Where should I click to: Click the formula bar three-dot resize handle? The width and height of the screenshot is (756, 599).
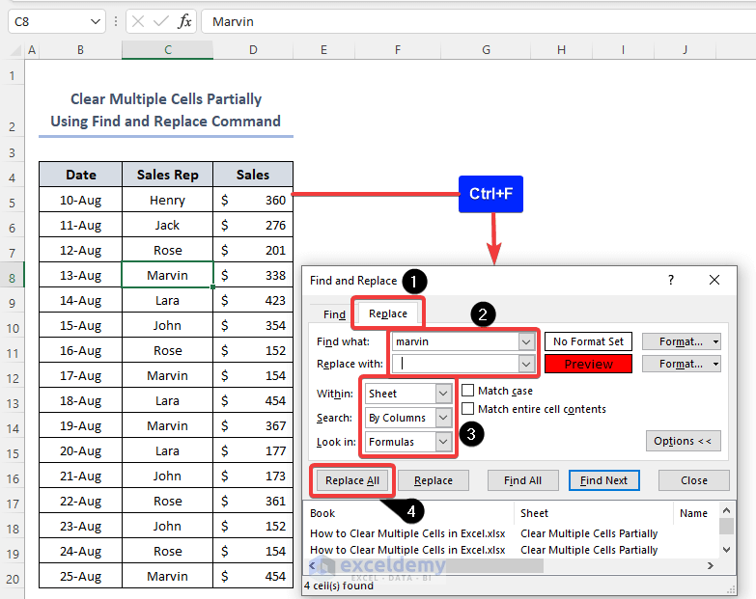116,21
